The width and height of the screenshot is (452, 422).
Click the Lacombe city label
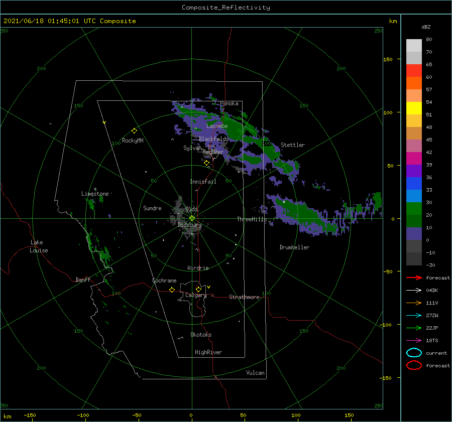point(217,126)
